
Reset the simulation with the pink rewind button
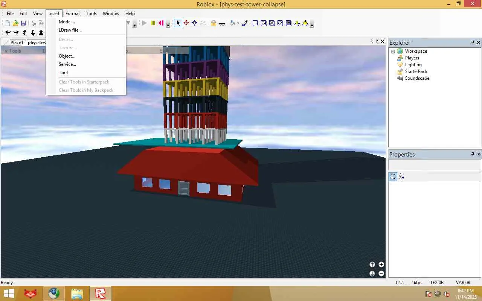pos(161,23)
